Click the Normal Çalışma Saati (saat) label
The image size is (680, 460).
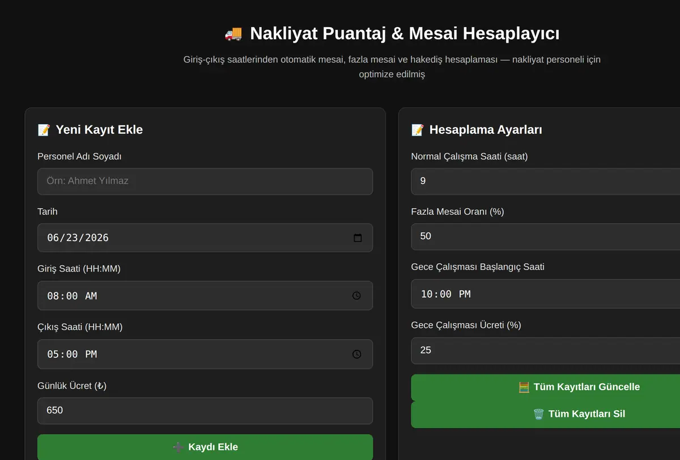pyautogui.click(x=470, y=157)
